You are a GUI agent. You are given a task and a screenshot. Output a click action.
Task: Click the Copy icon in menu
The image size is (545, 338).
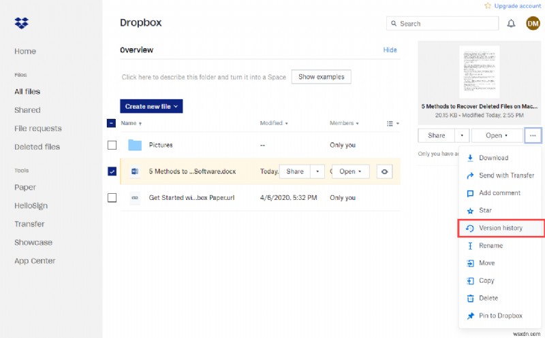point(470,281)
